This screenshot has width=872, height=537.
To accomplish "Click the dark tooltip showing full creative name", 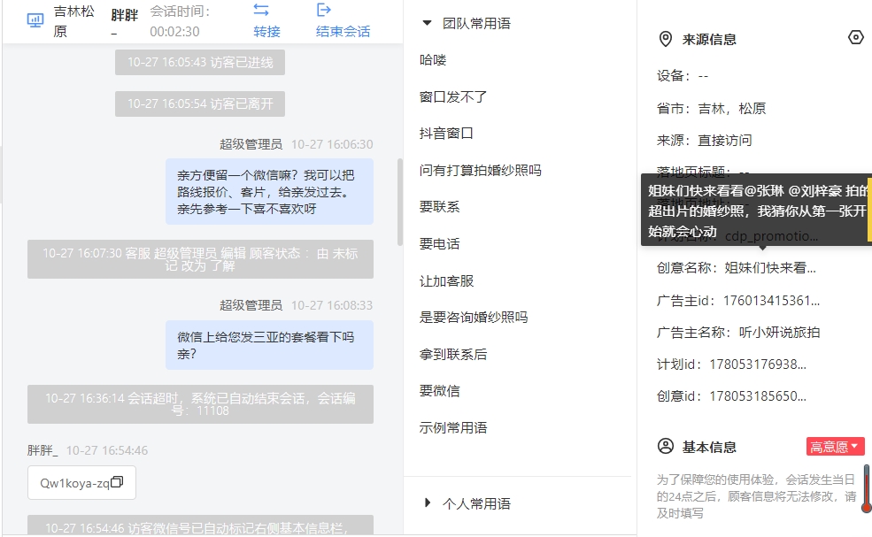I will tap(756, 210).
